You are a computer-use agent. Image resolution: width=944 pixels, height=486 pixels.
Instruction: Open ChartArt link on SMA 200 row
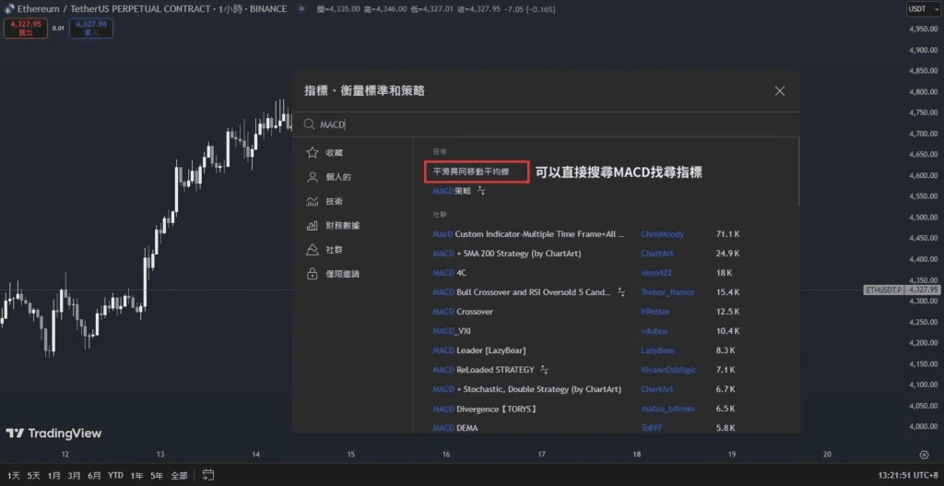pos(656,254)
